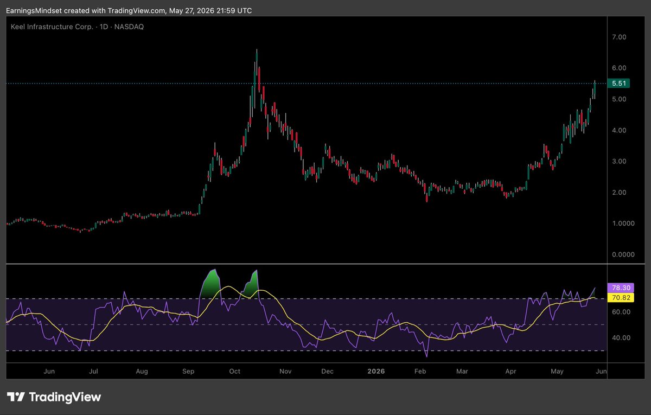Click the 2.00 price axis label
Image resolution: width=651 pixels, height=415 pixels.
pos(619,193)
